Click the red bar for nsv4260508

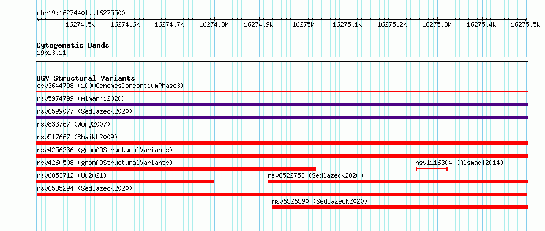click(x=176, y=169)
